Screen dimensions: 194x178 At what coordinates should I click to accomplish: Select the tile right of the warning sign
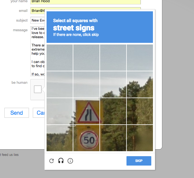coord(113,111)
